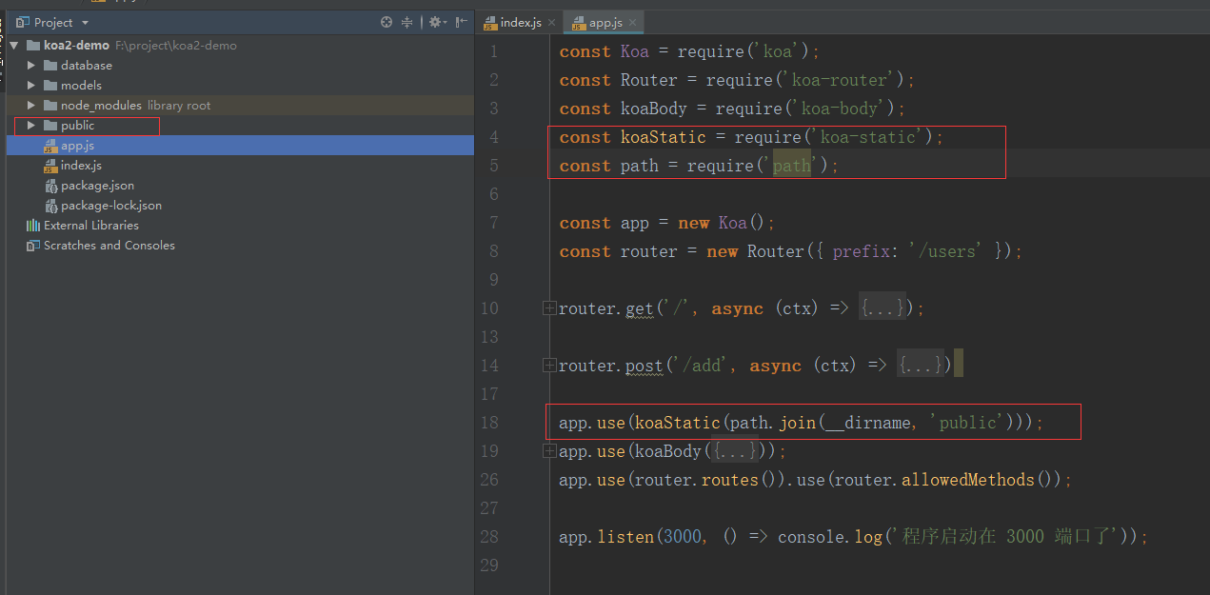Click the console.log call on line 28
This screenshot has width=1210, height=595.
830,537
